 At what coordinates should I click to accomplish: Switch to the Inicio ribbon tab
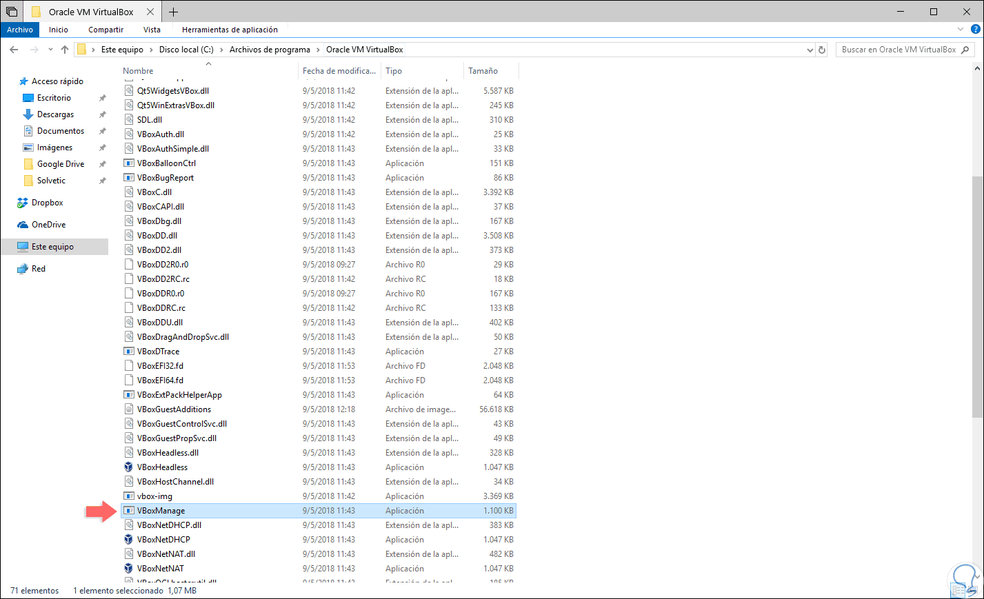(x=59, y=30)
